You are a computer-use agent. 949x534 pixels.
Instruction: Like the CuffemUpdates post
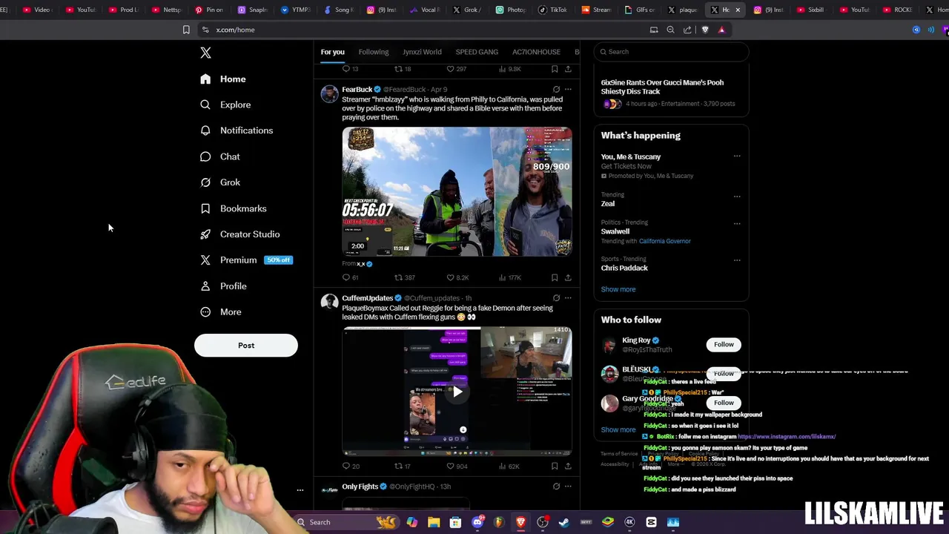coord(457,467)
